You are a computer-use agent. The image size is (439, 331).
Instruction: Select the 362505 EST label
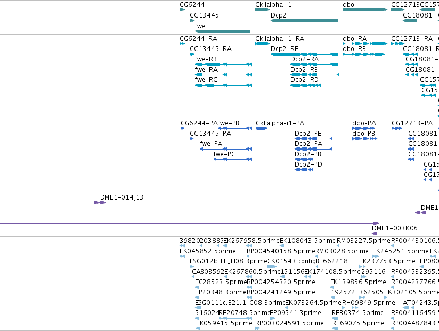point(371,293)
